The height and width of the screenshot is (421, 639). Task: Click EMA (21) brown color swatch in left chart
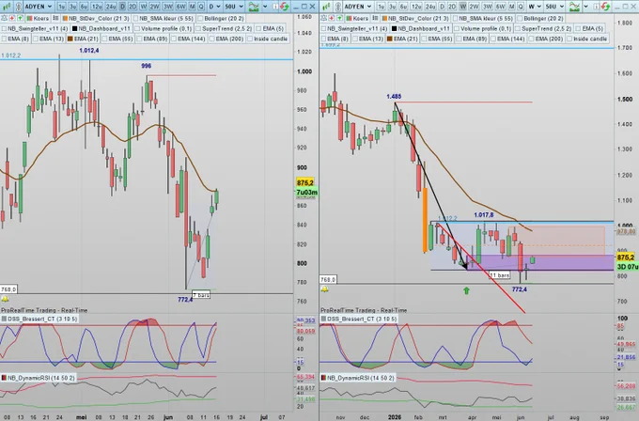[70, 39]
